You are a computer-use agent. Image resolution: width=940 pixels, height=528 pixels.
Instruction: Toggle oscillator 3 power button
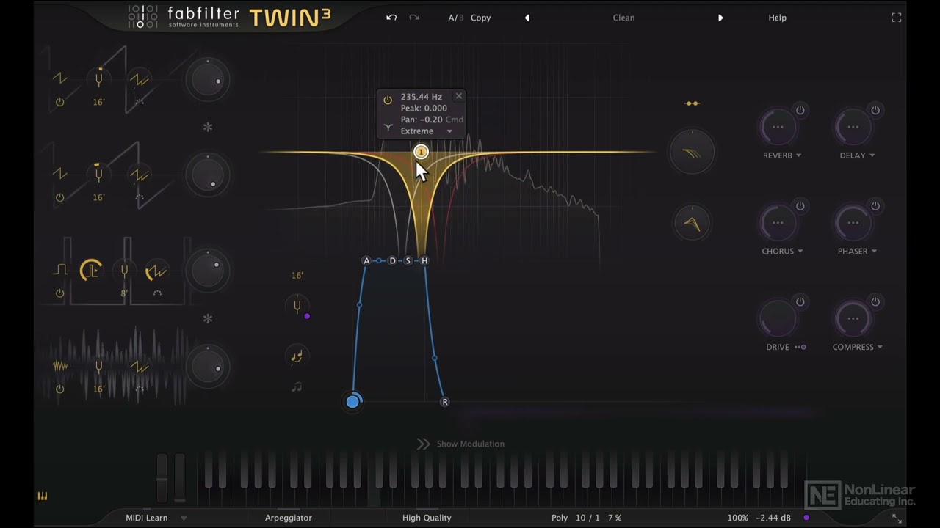[59, 293]
